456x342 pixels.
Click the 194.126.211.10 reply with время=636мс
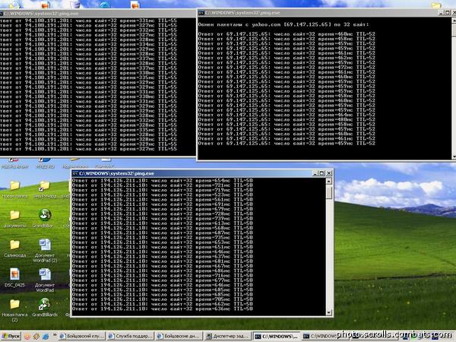pyautogui.click(x=163, y=309)
